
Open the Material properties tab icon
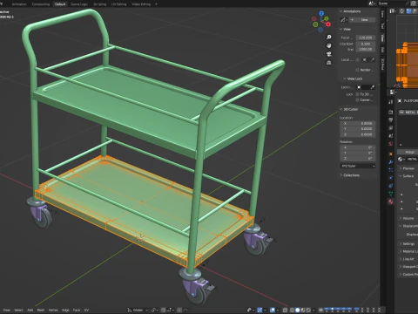tap(391, 201)
